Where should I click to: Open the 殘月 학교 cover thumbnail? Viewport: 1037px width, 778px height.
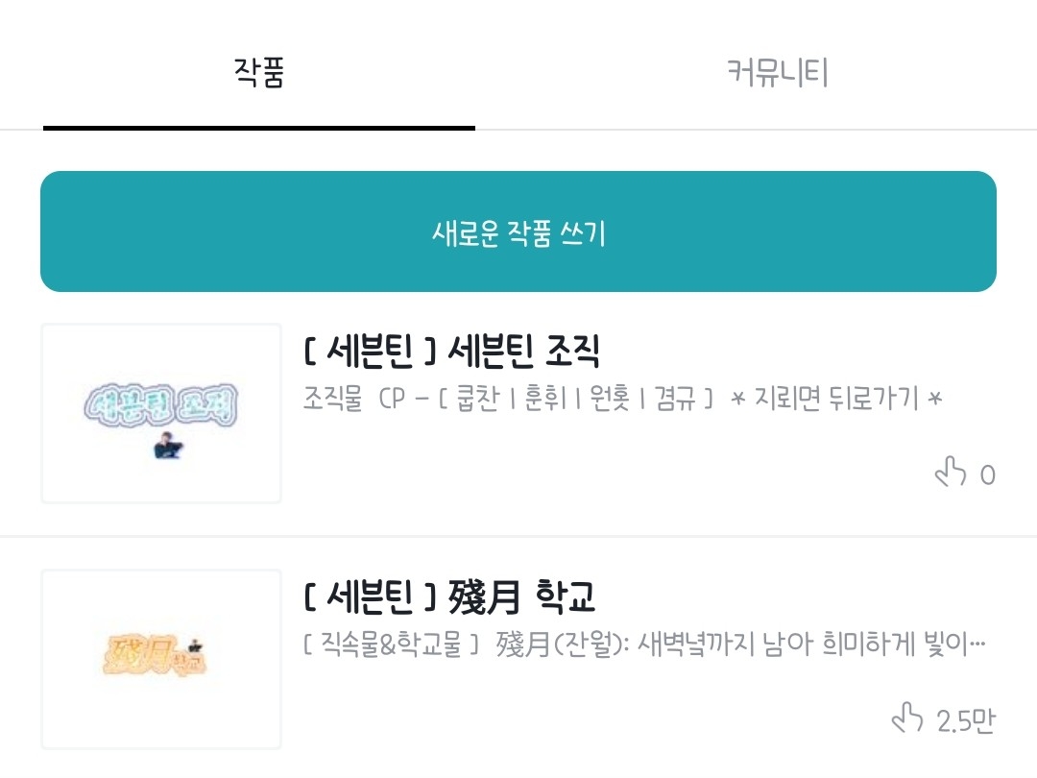[161, 659]
